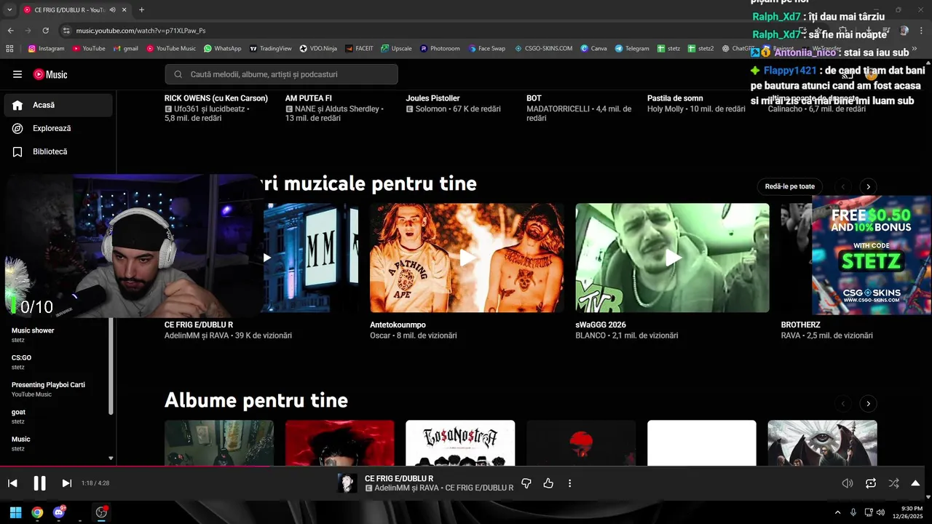This screenshot has height=524, width=932.
Task: Open the three-dot song options menu
Action: 569,483
